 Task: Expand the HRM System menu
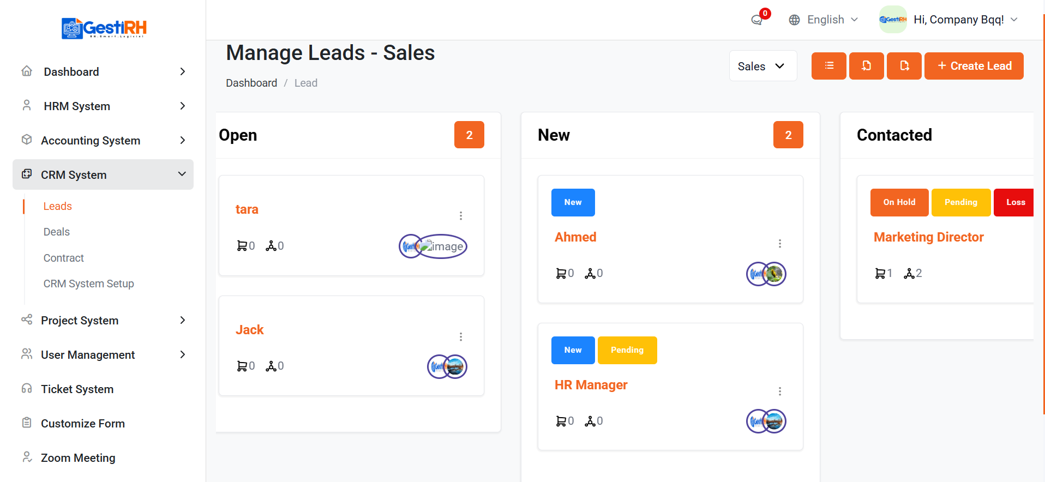click(x=103, y=106)
